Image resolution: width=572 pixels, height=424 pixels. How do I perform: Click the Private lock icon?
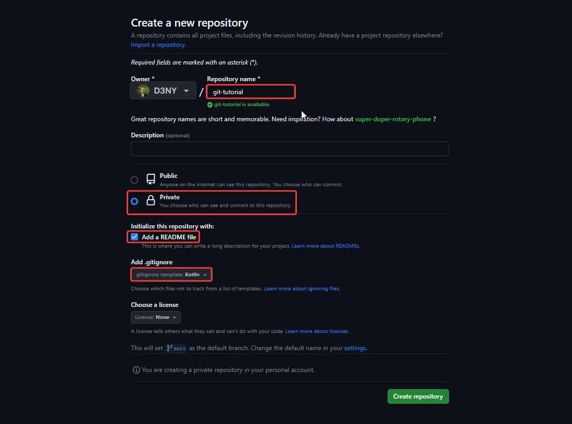pyautogui.click(x=151, y=201)
